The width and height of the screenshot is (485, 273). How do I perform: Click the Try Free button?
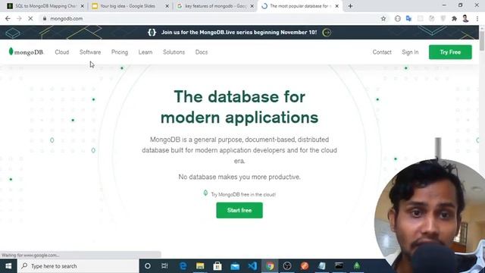450,52
